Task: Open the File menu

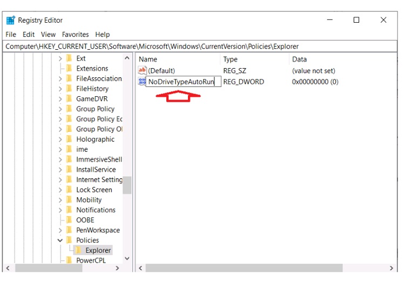Action: (11, 35)
